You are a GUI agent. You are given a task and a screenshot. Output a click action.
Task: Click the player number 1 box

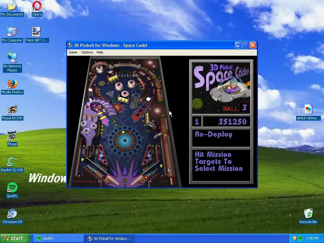pyautogui.click(x=197, y=121)
